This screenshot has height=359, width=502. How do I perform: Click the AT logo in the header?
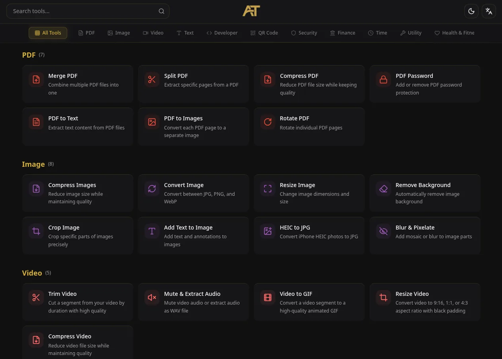[x=251, y=11]
